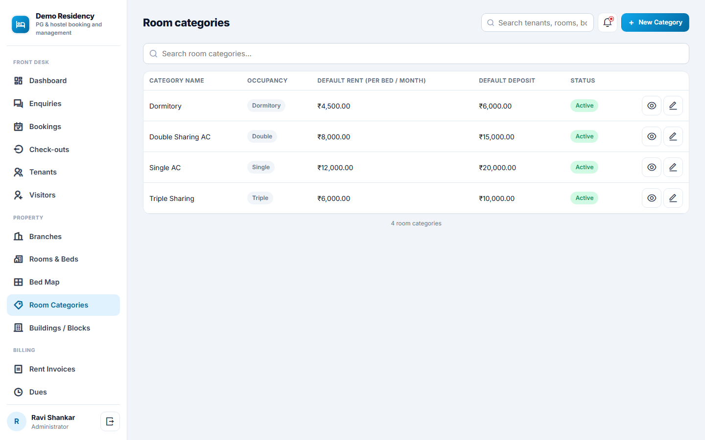Click the global Search tenants, rooms field
The image size is (705, 440).
[x=538, y=22]
